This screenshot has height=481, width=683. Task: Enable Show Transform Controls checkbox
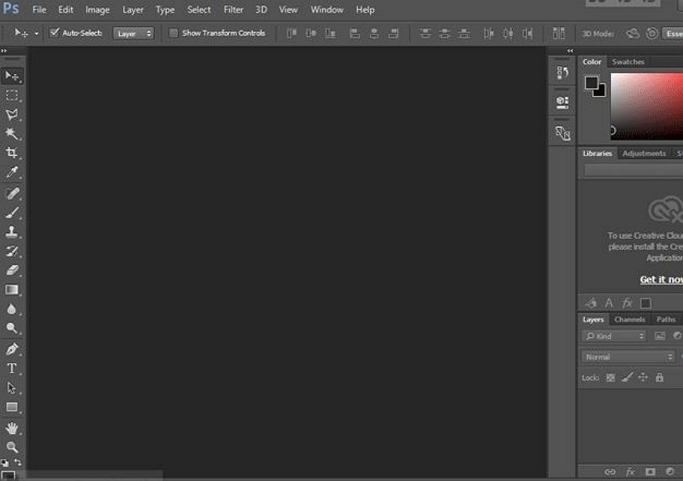pos(173,33)
